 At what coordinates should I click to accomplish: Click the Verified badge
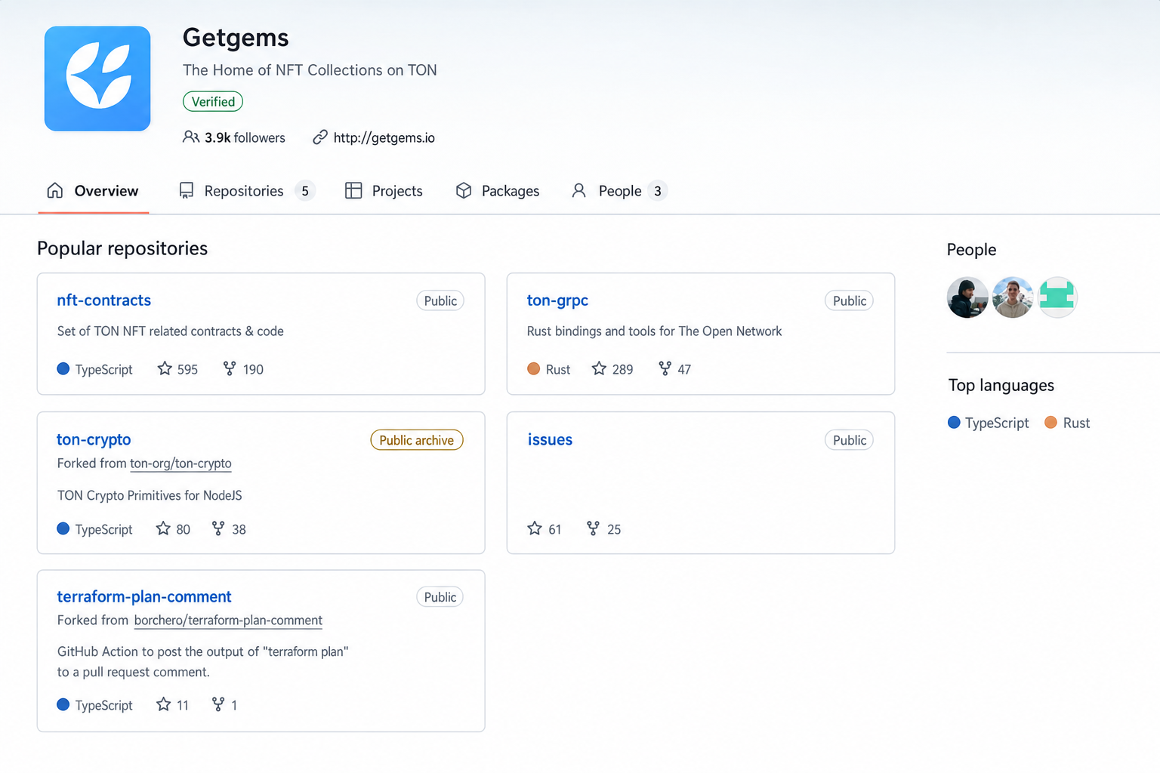point(213,101)
